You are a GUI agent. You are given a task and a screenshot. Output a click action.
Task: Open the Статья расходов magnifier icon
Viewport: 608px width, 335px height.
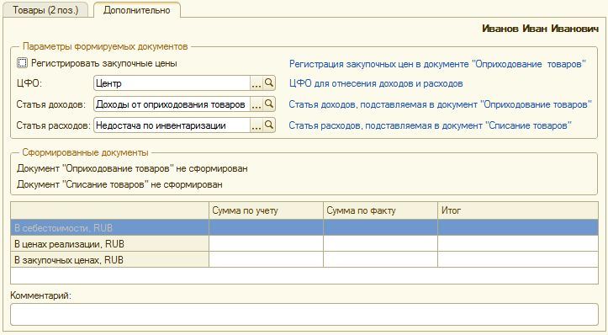269,125
